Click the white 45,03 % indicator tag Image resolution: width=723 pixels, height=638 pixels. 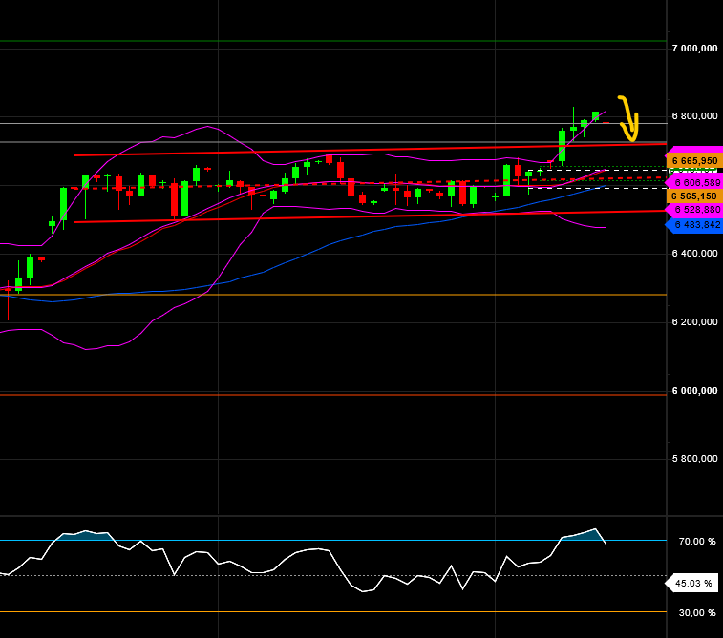coord(691,584)
